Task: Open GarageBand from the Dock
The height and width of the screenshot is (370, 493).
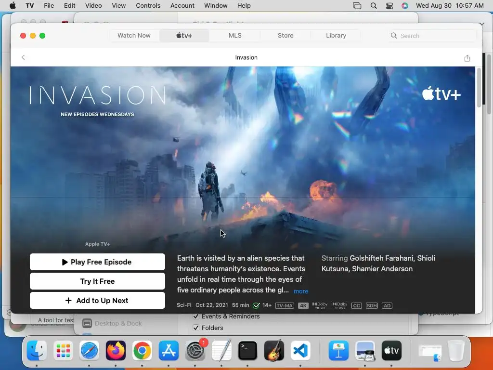Action: tap(274, 350)
